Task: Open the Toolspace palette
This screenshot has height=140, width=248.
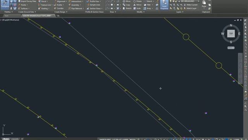Action: (5, 5)
